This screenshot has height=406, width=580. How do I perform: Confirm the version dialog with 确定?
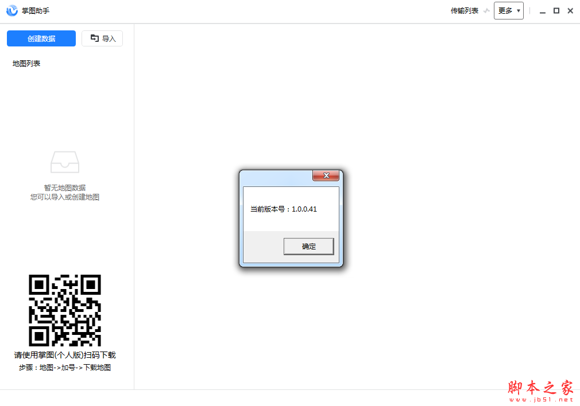[308, 247]
